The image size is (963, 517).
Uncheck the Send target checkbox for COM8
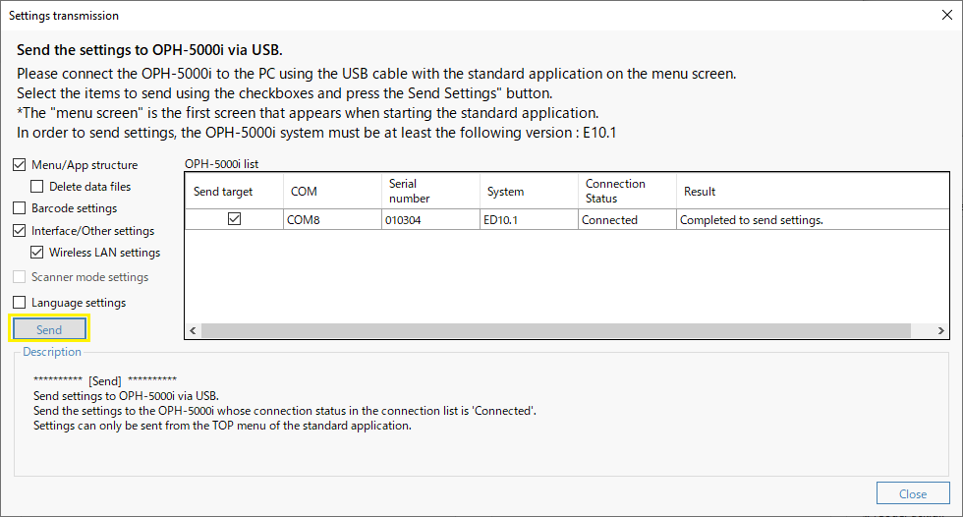click(234, 218)
